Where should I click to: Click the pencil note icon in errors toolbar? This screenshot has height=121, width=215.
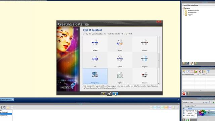point(205,71)
